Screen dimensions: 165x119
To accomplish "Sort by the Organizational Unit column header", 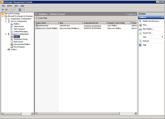I will pos(95,23).
